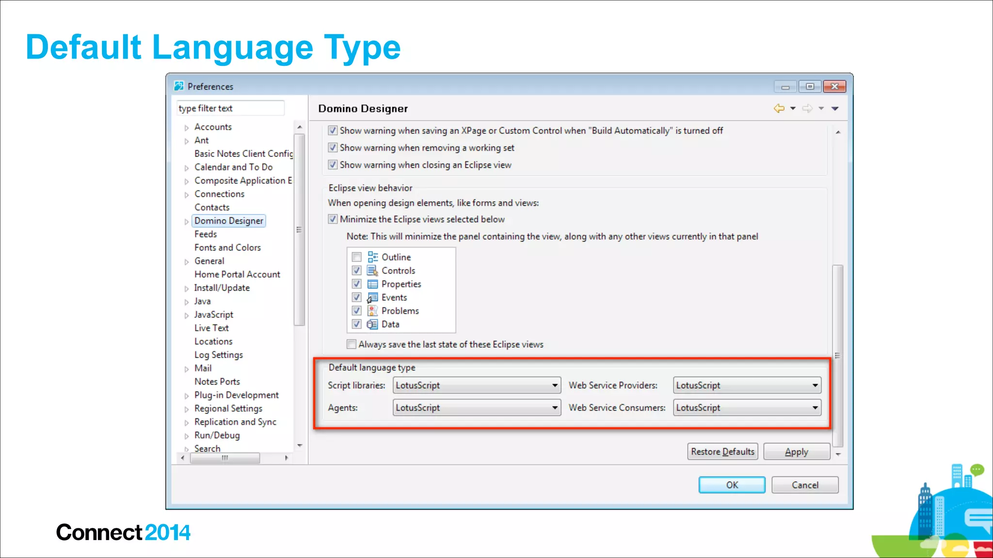
Task: Expand the Accounts tree node
Action: (187, 128)
